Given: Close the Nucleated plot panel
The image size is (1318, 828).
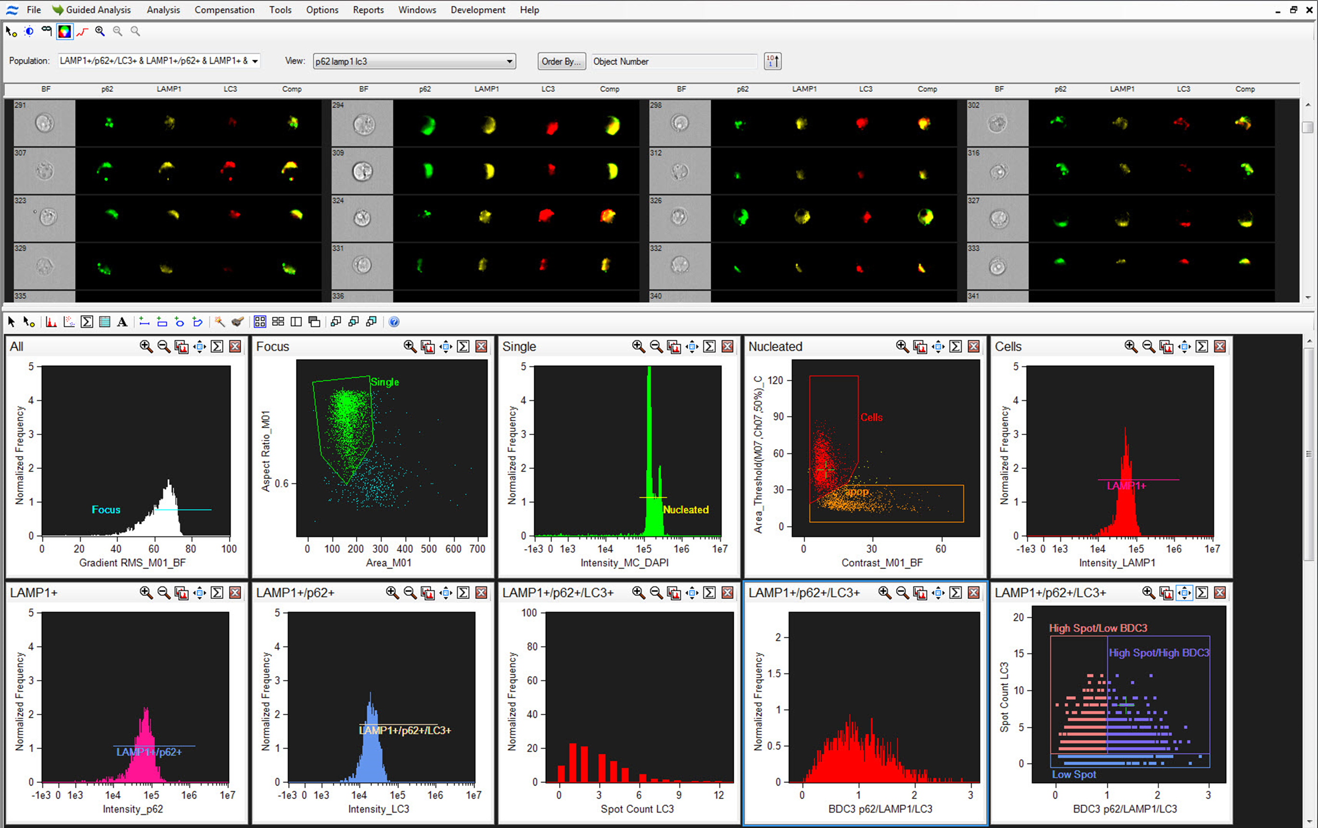Looking at the screenshot, I should click(x=973, y=346).
